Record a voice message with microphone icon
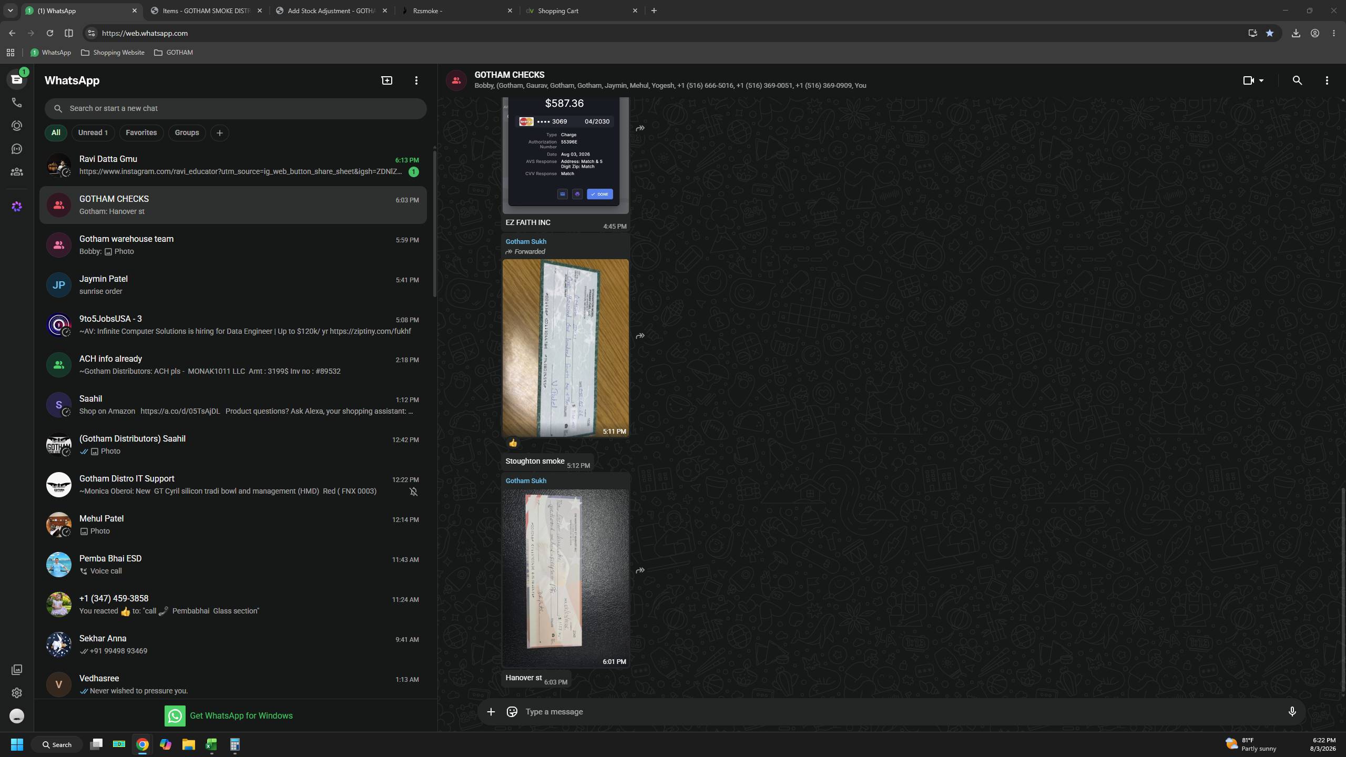 [1292, 712]
